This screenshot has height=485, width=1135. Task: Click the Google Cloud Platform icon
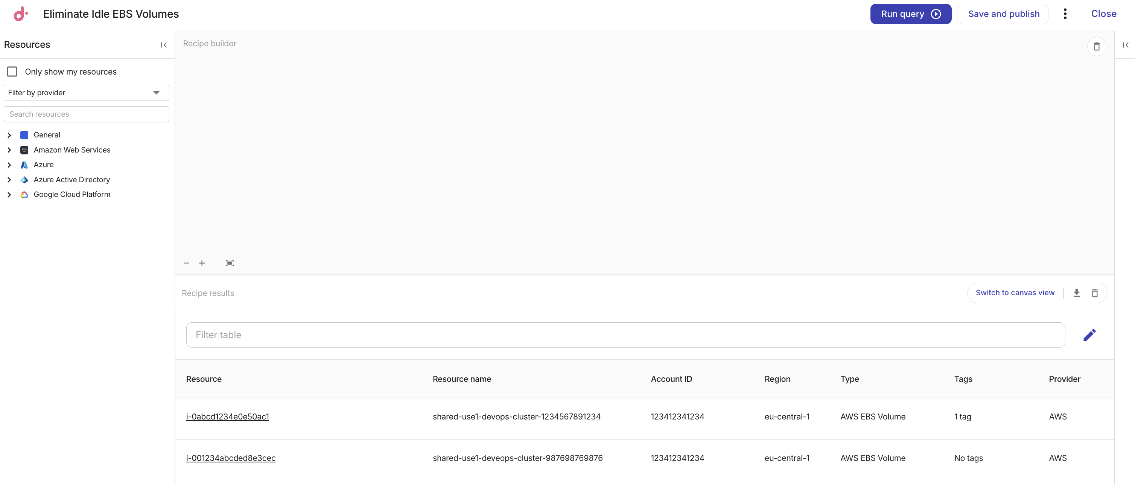24,194
